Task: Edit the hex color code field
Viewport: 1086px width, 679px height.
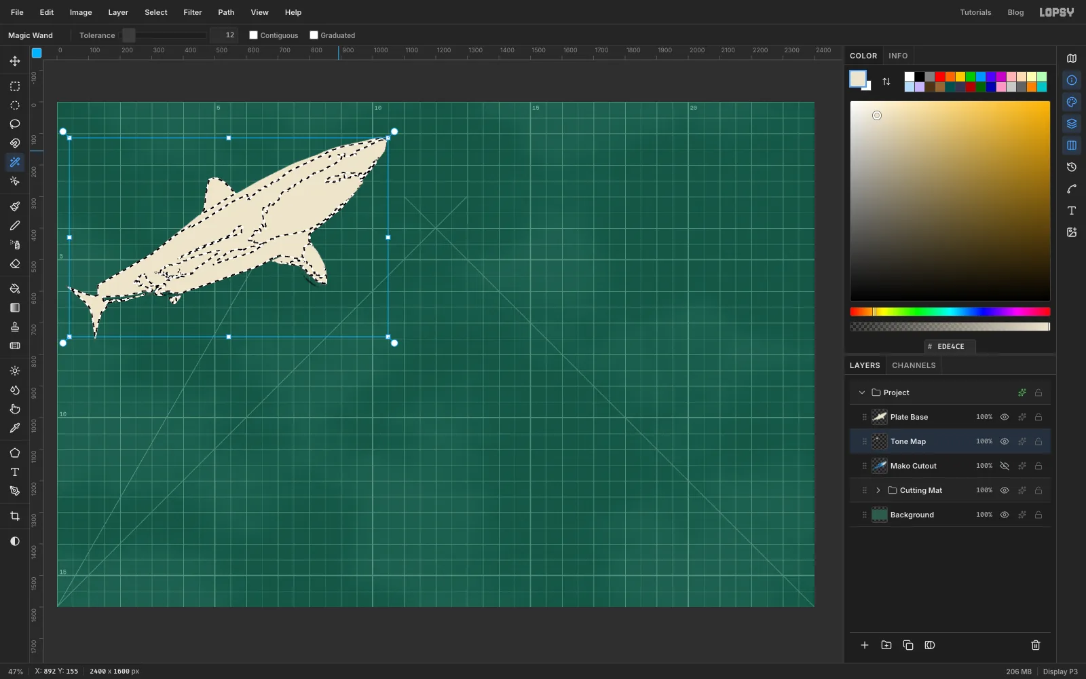Action: (x=950, y=346)
